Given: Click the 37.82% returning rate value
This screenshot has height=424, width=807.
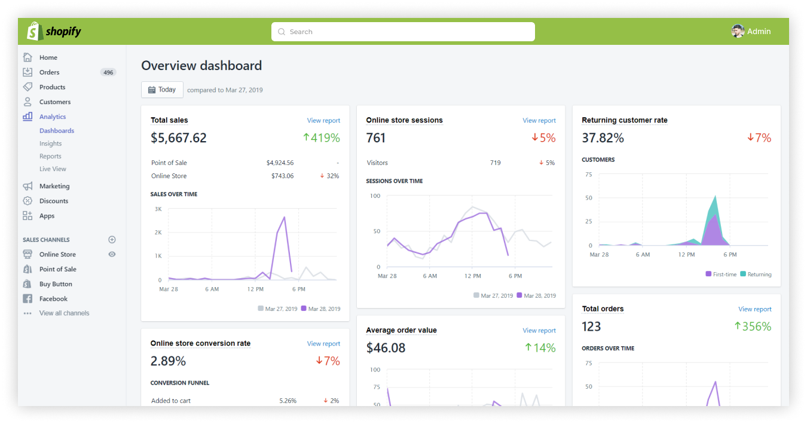Looking at the screenshot, I should (603, 138).
